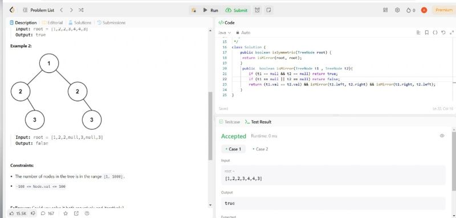
Task: Open the user avatar menu
Action: click(x=424, y=10)
